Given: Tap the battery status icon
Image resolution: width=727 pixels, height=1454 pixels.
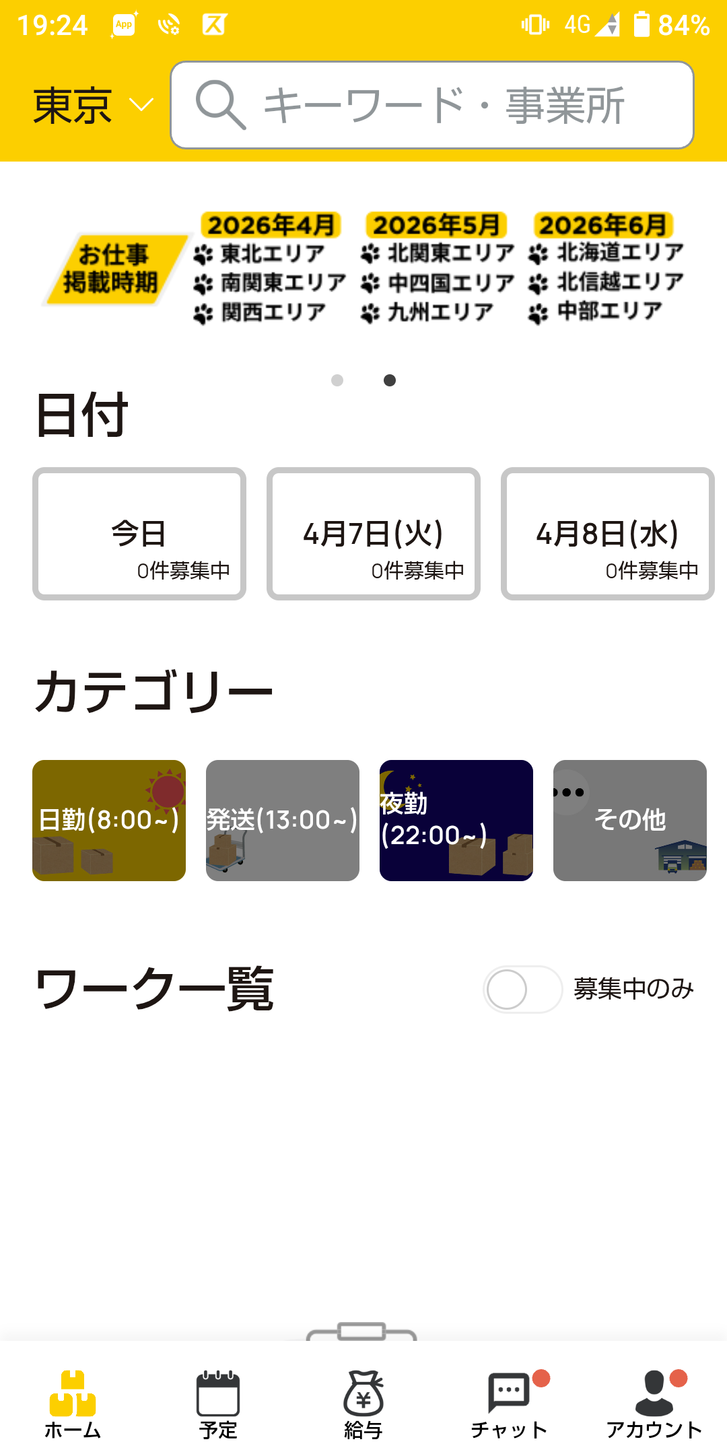Looking at the screenshot, I should tap(642, 25).
